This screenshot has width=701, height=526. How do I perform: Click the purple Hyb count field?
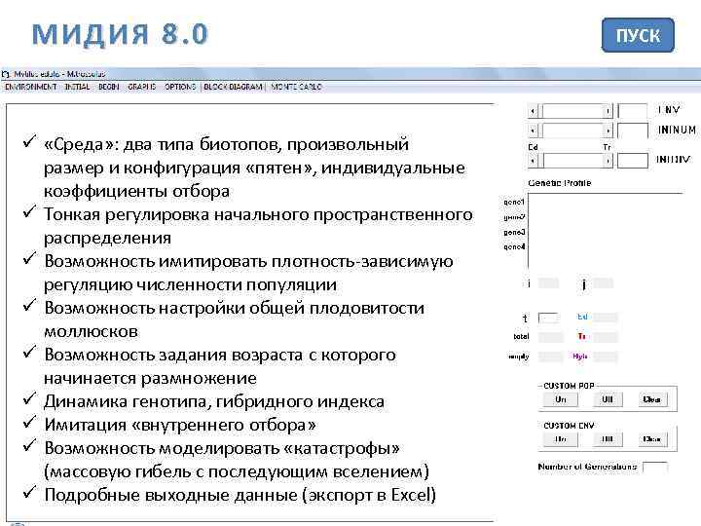(x=606, y=357)
